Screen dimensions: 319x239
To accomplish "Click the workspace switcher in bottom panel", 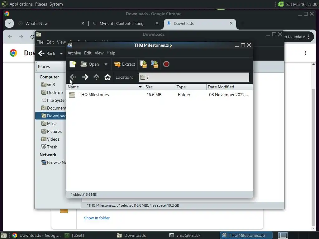I will 283,235.
